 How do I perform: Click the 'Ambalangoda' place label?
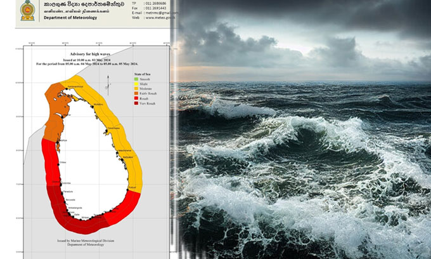pyautogui.click(x=75, y=208)
